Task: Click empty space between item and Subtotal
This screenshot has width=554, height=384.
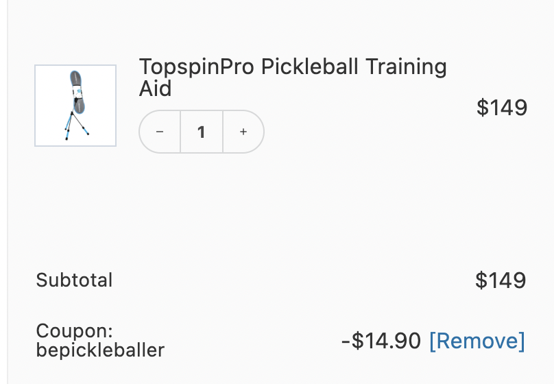Action: coord(274,213)
